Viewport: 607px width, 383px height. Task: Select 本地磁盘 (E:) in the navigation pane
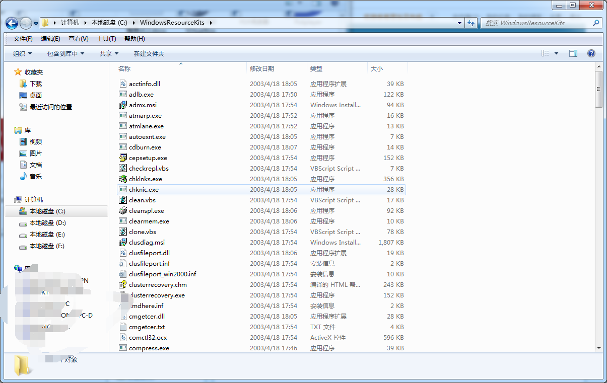[47, 235]
